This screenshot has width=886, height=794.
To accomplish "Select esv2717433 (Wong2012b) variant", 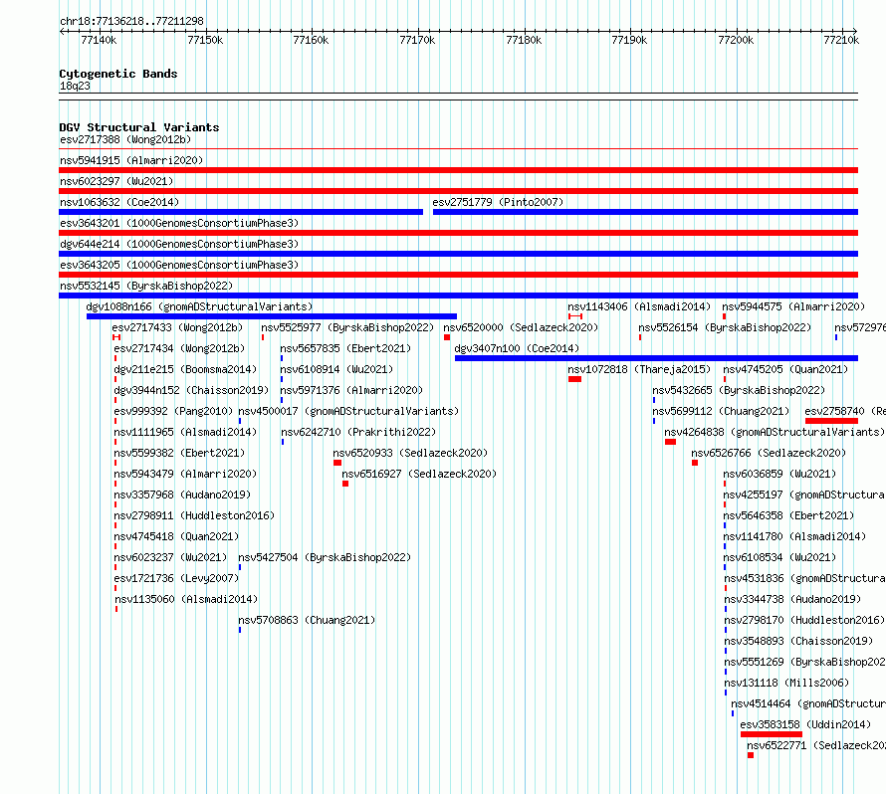I will click(x=177, y=327).
